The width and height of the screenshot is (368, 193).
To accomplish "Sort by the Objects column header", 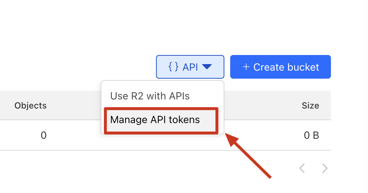I will pos(31,106).
